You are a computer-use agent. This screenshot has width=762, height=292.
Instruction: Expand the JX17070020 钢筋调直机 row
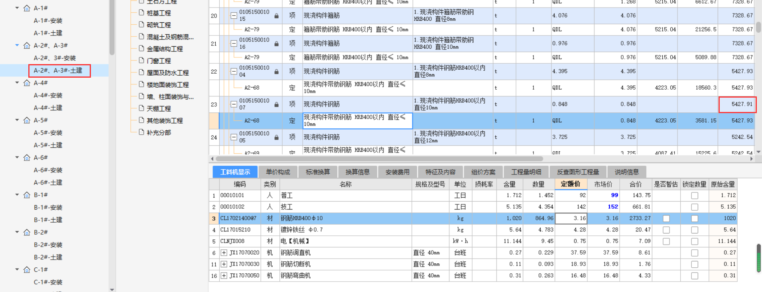click(224, 253)
